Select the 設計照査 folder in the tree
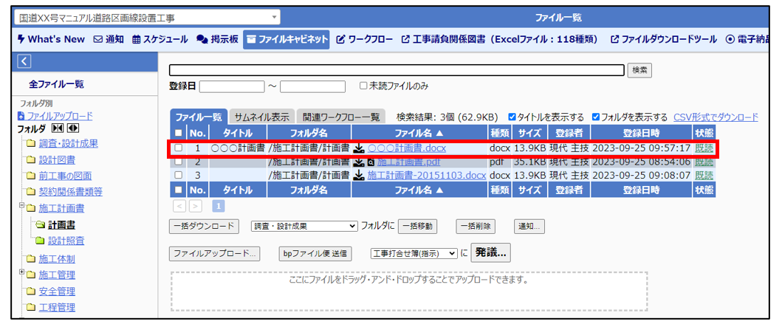The height and width of the screenshot is (327, 782). tap(66, 241)
